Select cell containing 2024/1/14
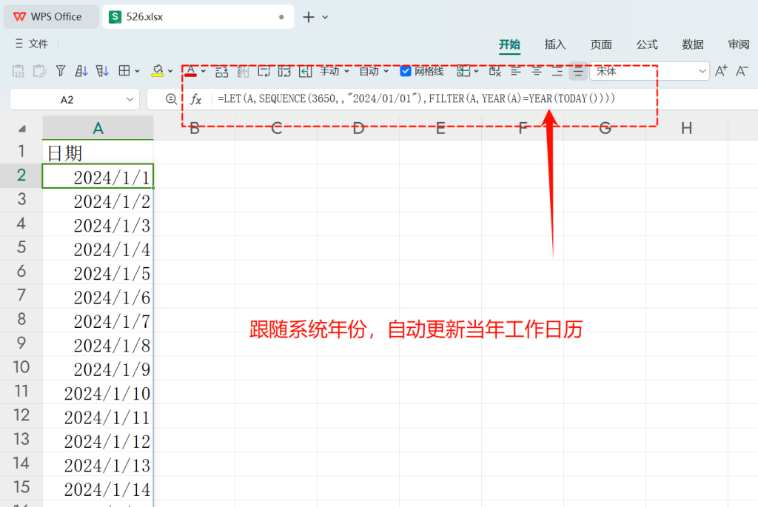 (98, 488)
